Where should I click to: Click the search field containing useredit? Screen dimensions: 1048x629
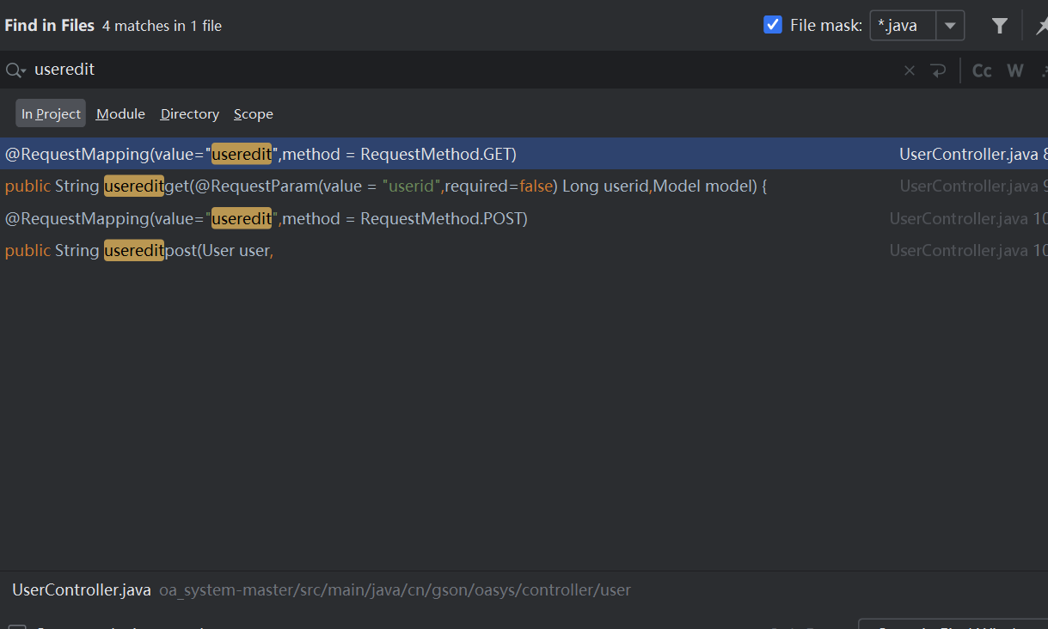coord(430,70)
